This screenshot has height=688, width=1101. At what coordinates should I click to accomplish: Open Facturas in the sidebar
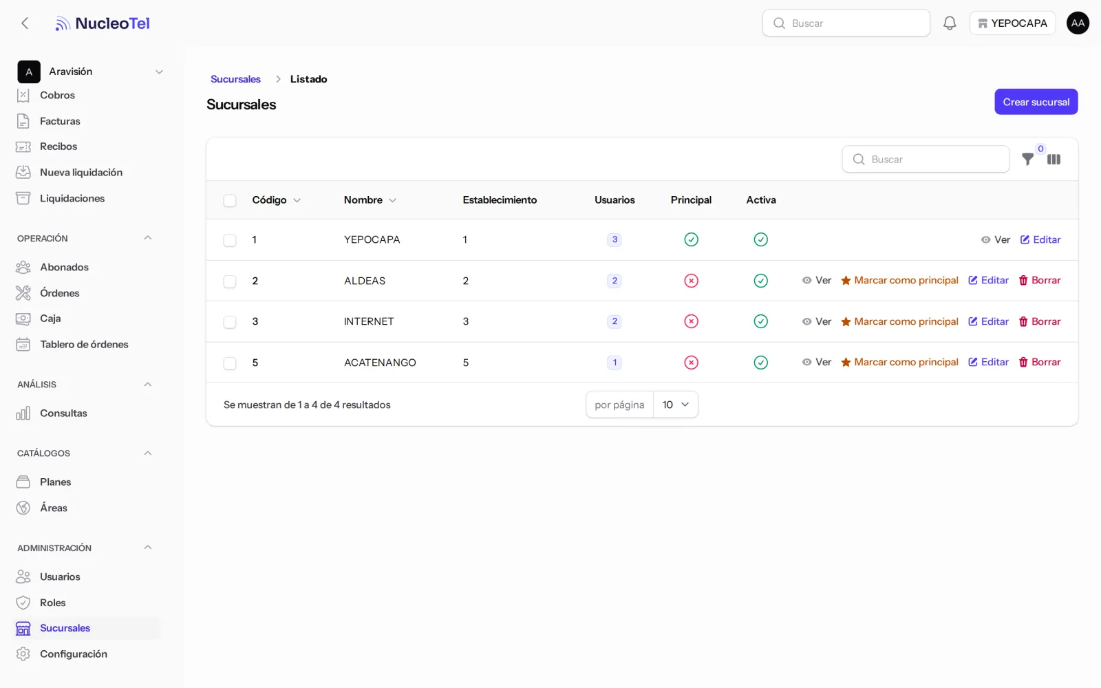60,121
